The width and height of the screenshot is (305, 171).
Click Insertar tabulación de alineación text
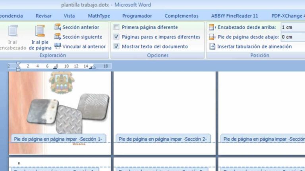(x=255, y=47)
